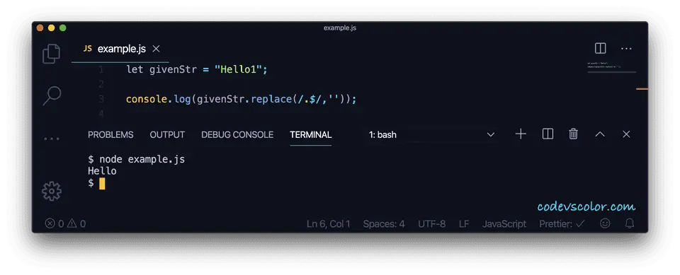The image size is (680, 275).
Task: Kill terminal with trash icon
Action: coord(573,134)
